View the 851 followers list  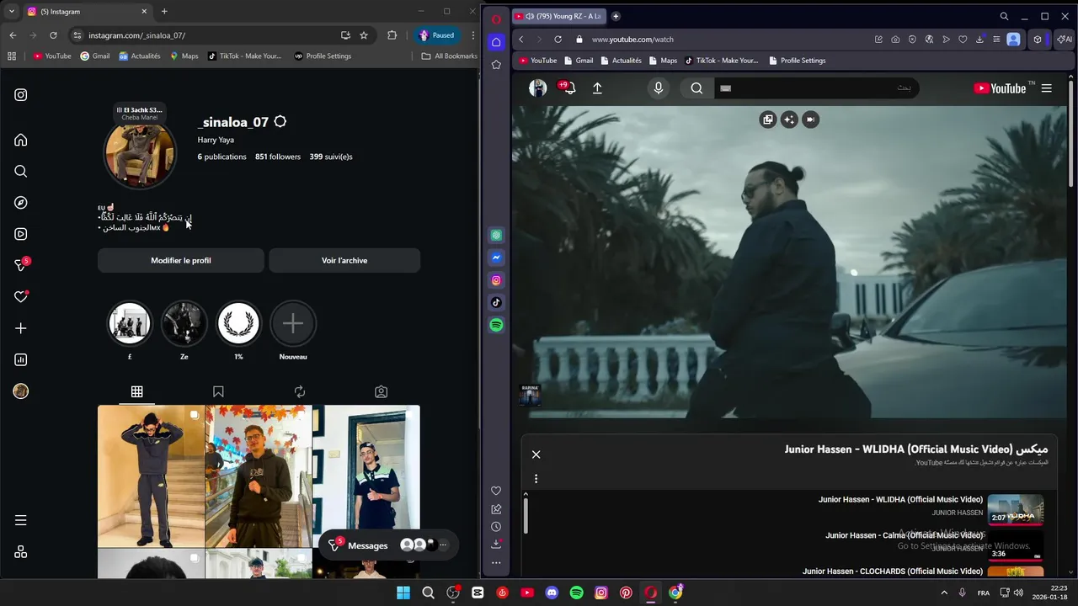[x=278, y=157]
